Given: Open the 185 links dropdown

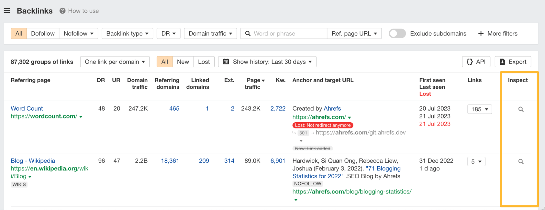Looking at the screenshot, I should pos(480,109).
